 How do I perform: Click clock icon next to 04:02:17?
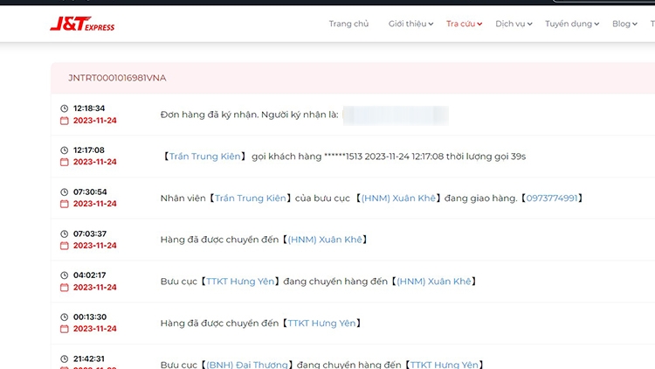tap(65, 275)
